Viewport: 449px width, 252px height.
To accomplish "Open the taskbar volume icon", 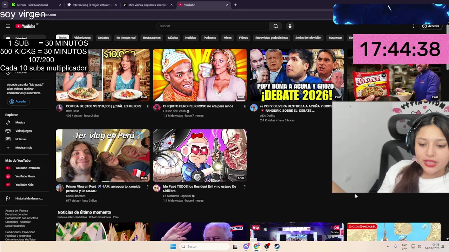I will 419,246.
